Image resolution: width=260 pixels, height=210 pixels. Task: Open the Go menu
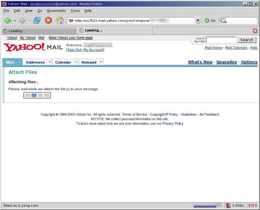40,11
